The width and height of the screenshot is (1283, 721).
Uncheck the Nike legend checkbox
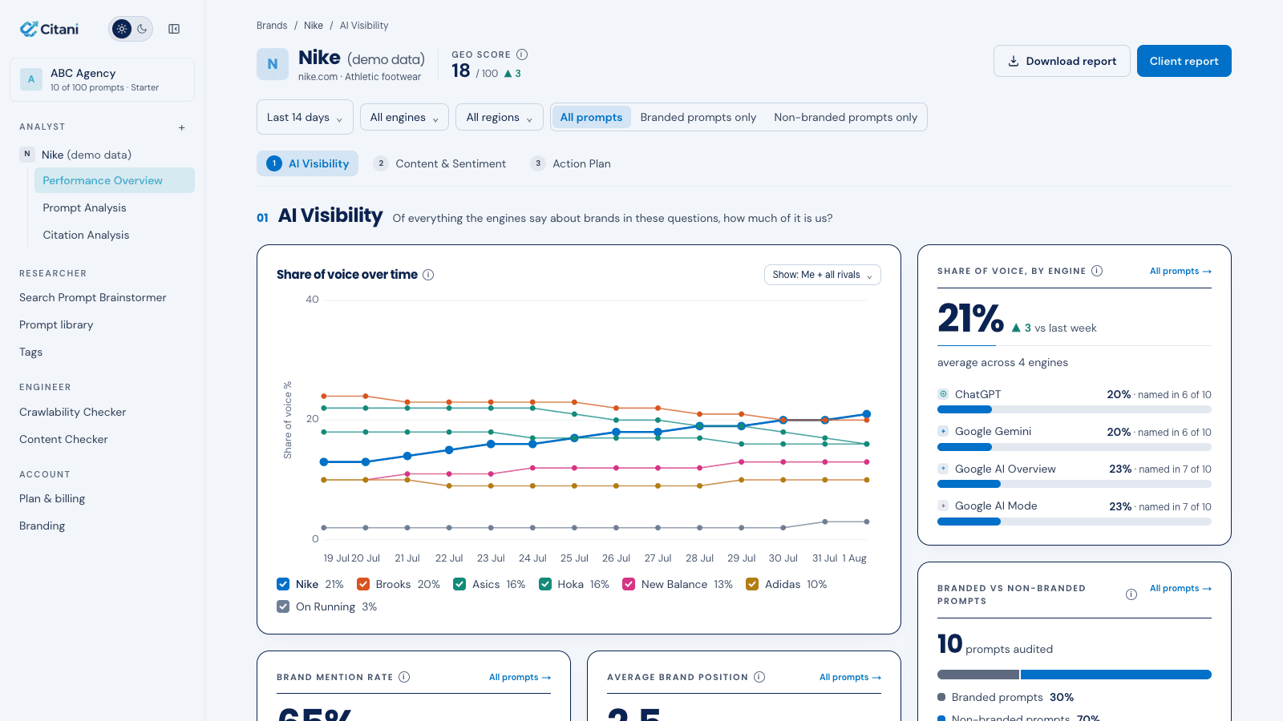(283, 584)
